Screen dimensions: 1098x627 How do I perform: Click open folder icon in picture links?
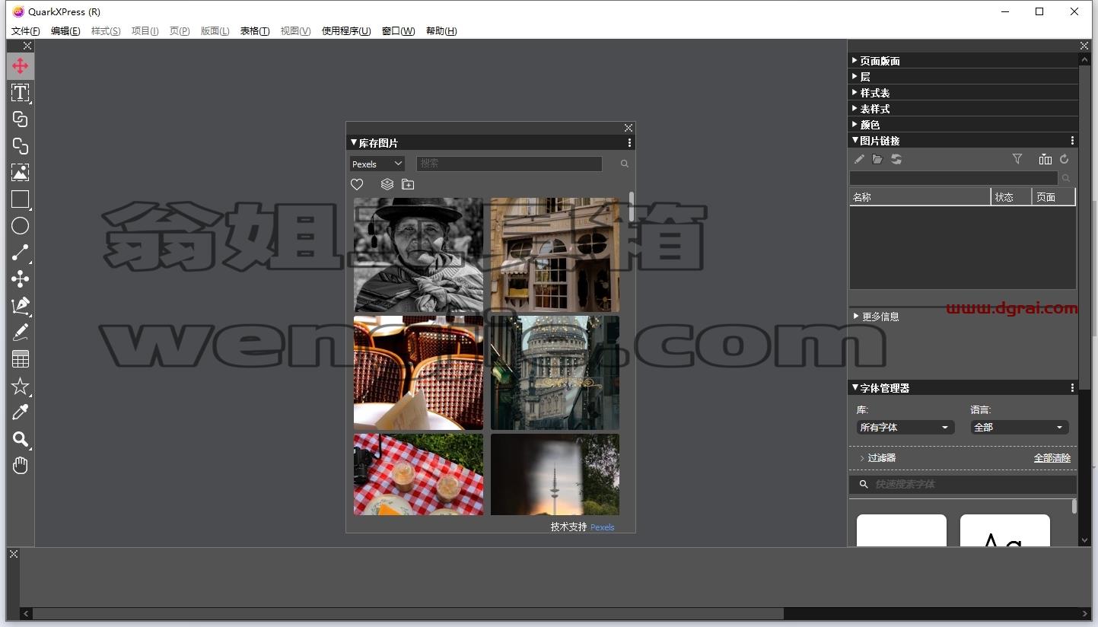tap(877, 159)
